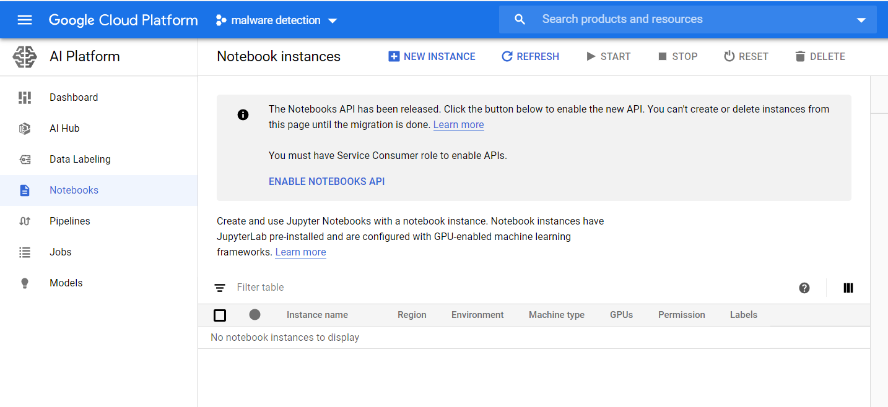Screen dimensions: 888x407
Task: Open AI Hub from the sidebar
Action: tap(64, 128)
